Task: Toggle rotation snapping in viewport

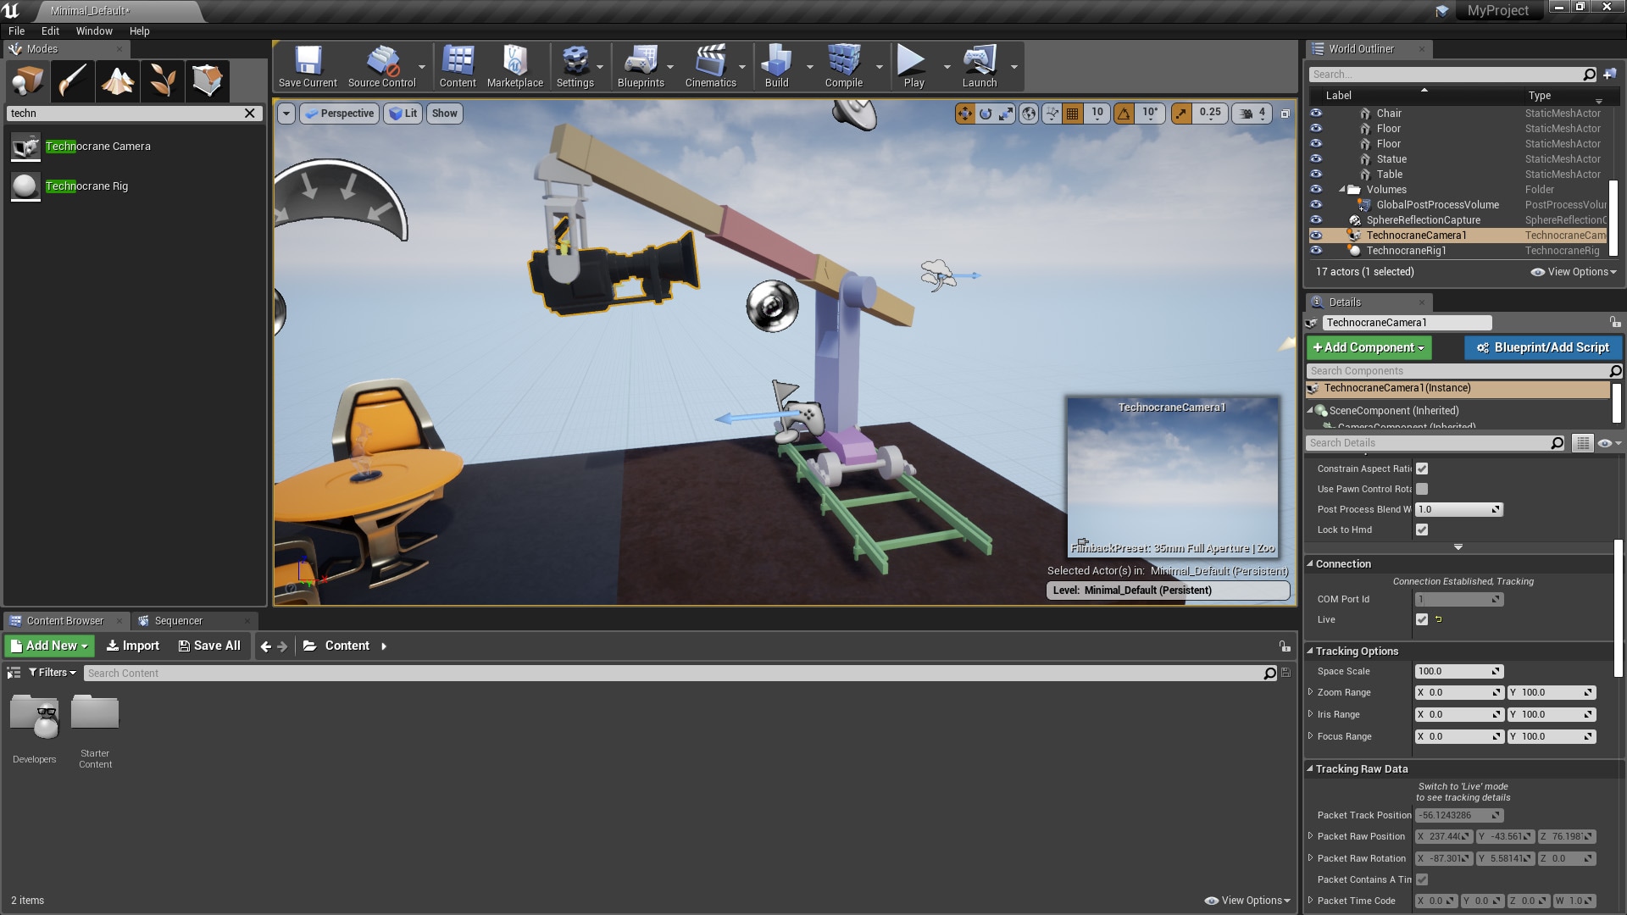Action: (1124, 114)
